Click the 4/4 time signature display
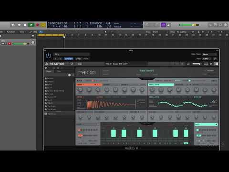This screenshot has height=172, width=229. tap(108, 23)
